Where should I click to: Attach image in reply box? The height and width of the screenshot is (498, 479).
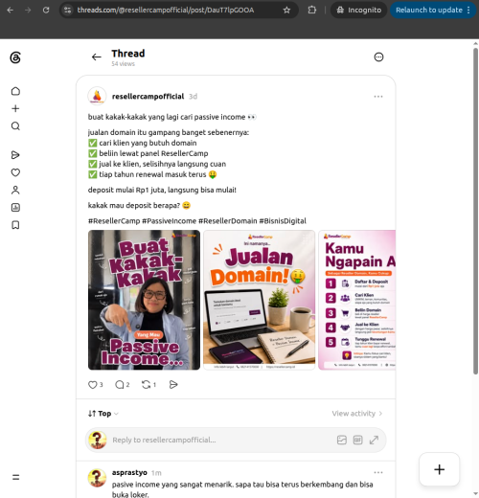coord(342,440)
